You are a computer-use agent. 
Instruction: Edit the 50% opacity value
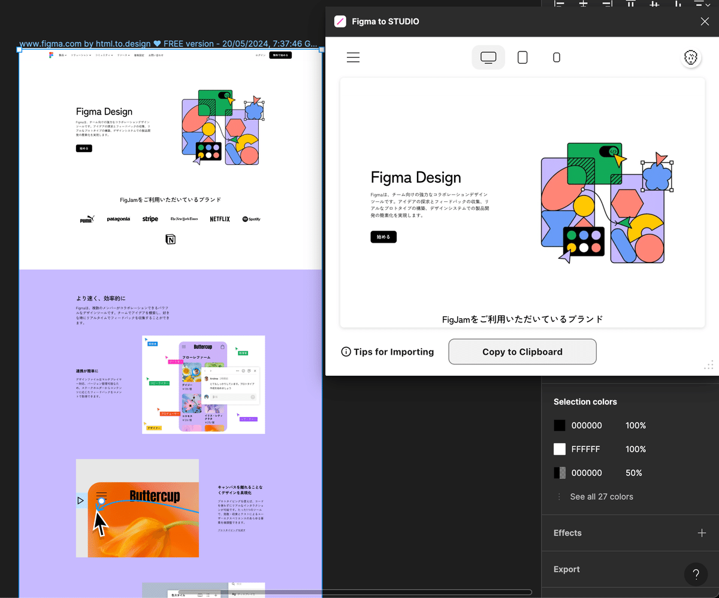click(634, 473)
